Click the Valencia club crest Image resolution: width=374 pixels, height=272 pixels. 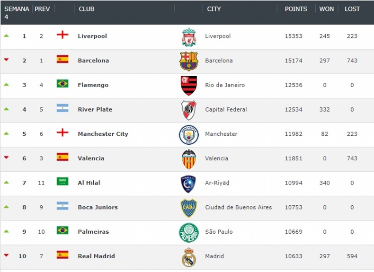pyautogui.click(x=189, y=159)
